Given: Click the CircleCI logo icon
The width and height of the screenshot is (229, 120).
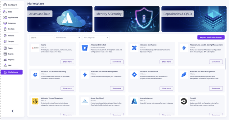Looking at the screenshot, I should pyautogui.click(x=184, y=101).
